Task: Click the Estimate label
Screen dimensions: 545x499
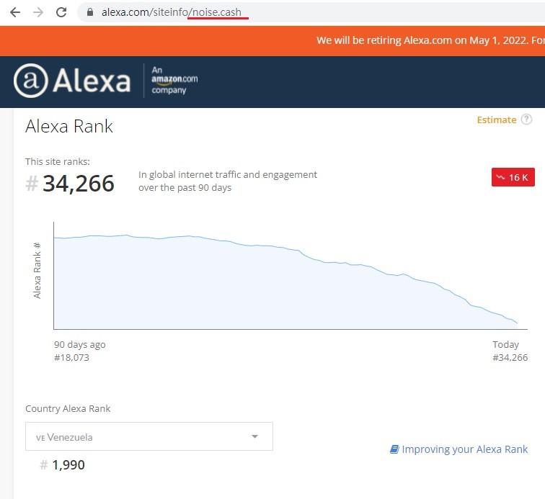Action: [x=496, y=120]
